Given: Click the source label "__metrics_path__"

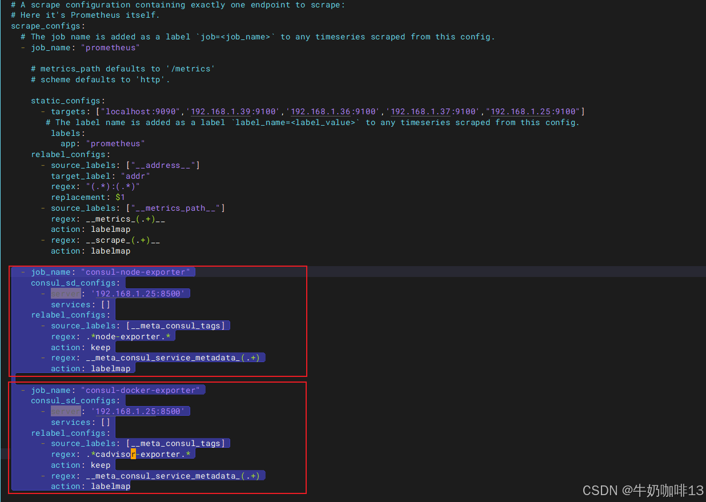Looking at the screenshot, I should click(x=175, y=208).
